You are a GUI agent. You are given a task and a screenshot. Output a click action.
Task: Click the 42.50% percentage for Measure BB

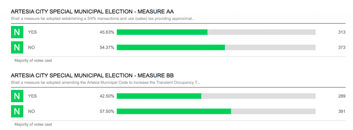(107, 96)
